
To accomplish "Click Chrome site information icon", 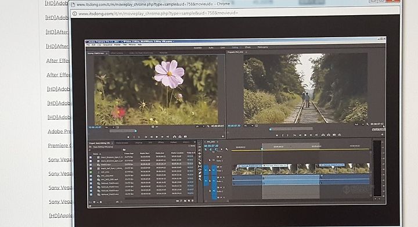I will point(75,13).
